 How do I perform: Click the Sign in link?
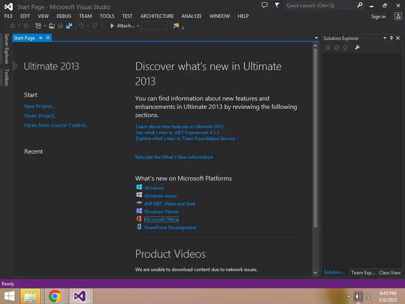click(378, 17)
